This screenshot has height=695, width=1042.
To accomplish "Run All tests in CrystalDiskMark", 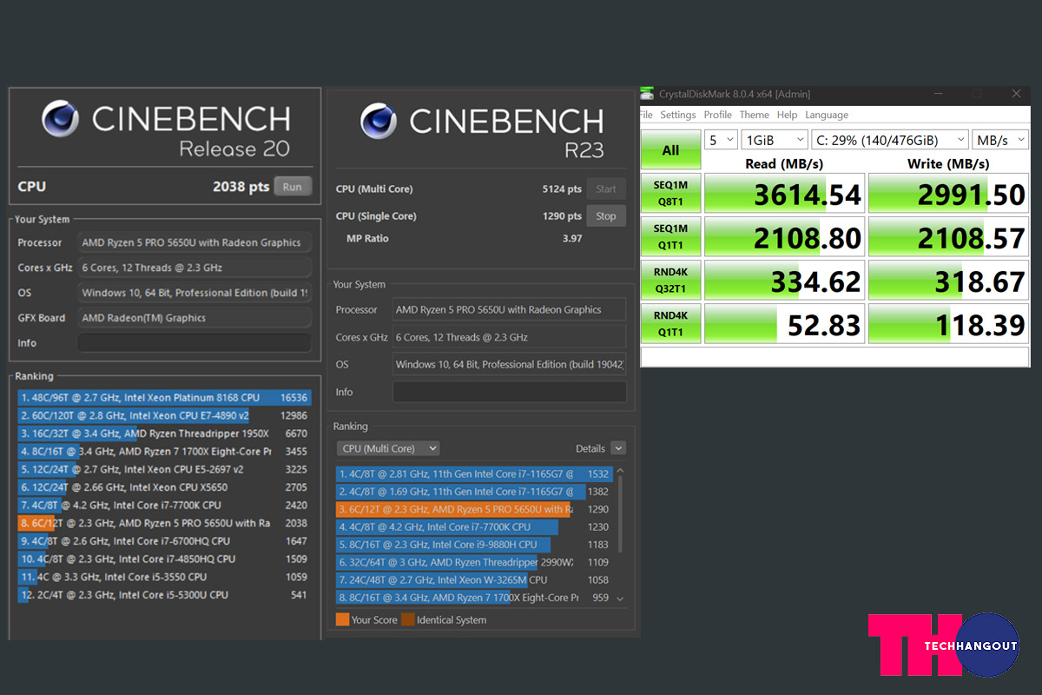I will coord(670,150).
